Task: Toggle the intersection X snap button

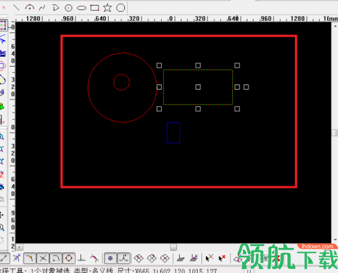Action: click(43, 258)
